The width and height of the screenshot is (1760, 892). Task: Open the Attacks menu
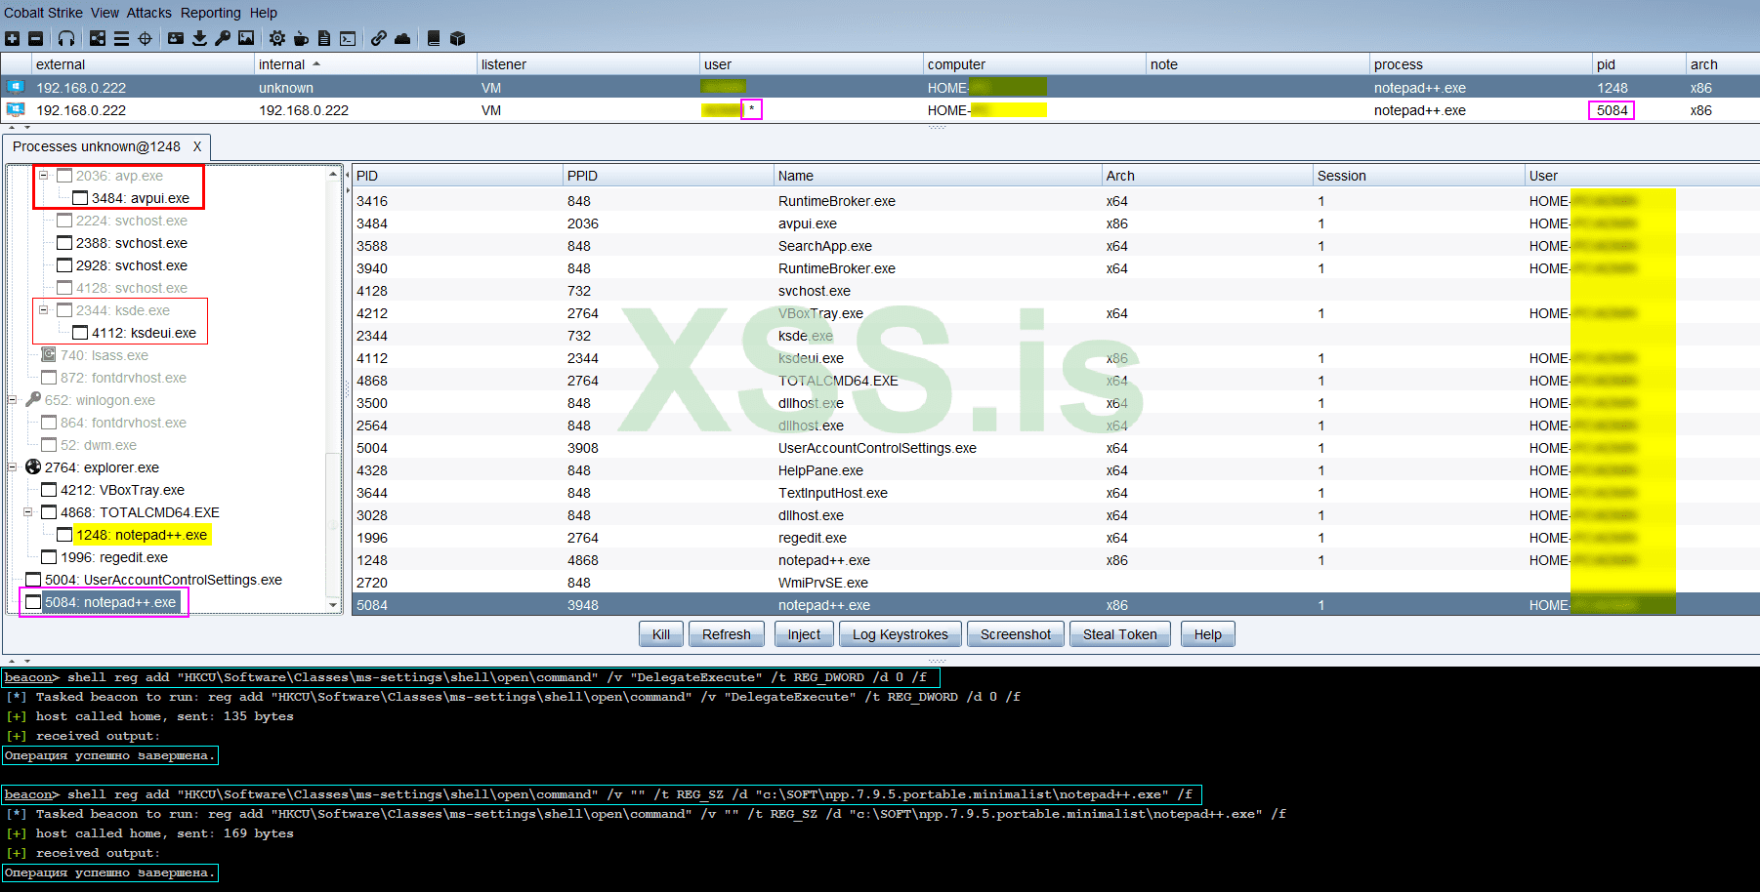coord(148,13)
